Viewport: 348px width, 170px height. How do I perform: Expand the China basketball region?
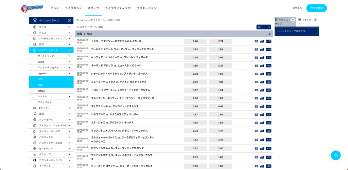(69, 62)
